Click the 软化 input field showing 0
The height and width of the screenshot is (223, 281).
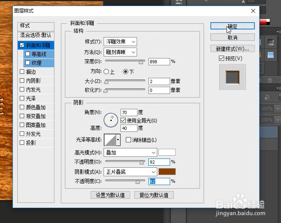pos(159,90)
